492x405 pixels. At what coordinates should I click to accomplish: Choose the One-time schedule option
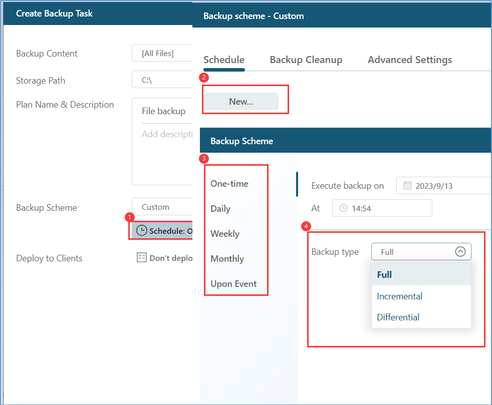point(229,184)
